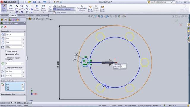Image resolution: width=190 pixels, height=107 pixels.
Task: Uncheck the Dimension radius checkbox
Action: (x=6, y=54)
